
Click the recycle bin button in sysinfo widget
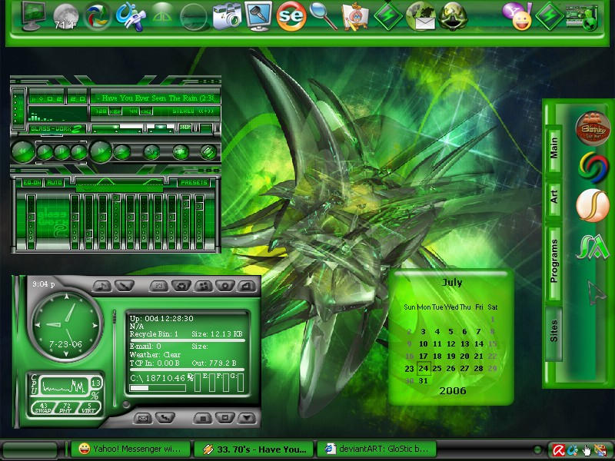click(x=181, y=286)
